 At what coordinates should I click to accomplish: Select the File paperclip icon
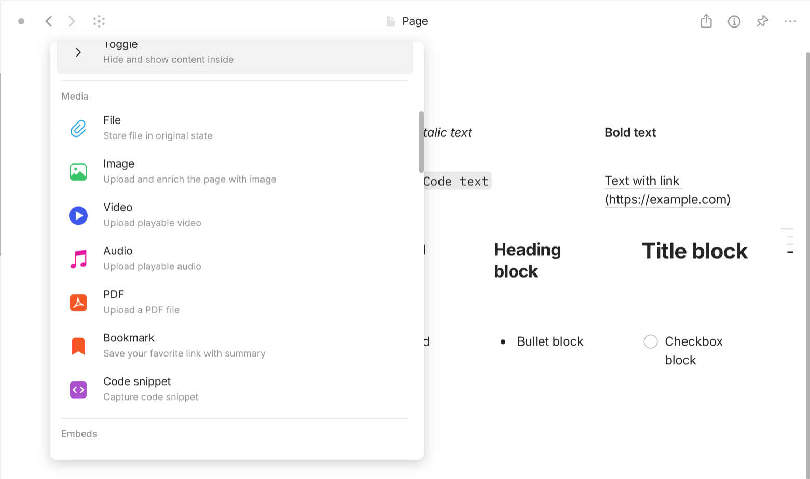78,128
